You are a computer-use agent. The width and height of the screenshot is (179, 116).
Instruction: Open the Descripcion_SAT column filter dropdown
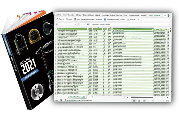tap(153, 29)
